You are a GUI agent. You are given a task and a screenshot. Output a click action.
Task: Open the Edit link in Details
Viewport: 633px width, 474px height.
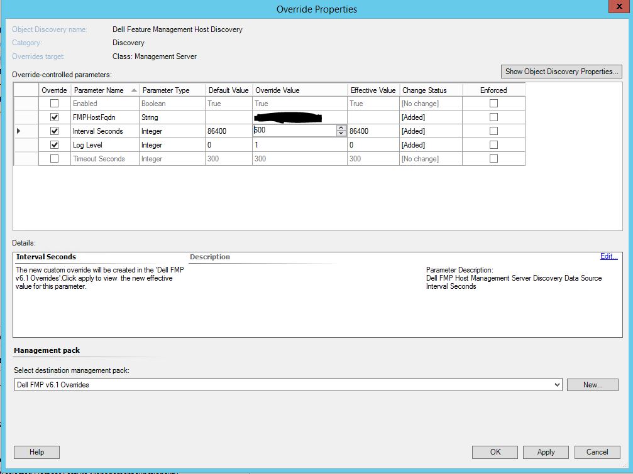click(608, 256)
